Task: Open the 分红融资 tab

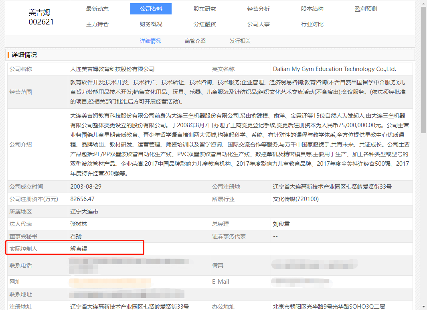Action: 204,24
